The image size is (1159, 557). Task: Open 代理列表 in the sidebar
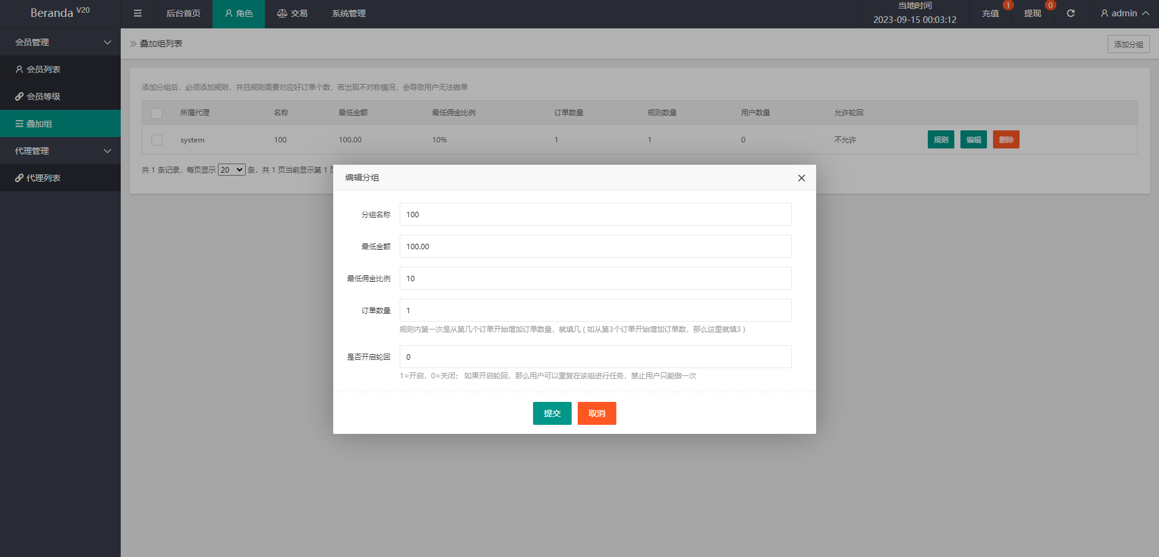43,178
